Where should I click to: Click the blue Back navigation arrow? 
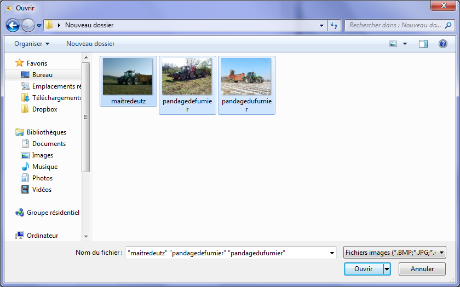click(13, 25)
